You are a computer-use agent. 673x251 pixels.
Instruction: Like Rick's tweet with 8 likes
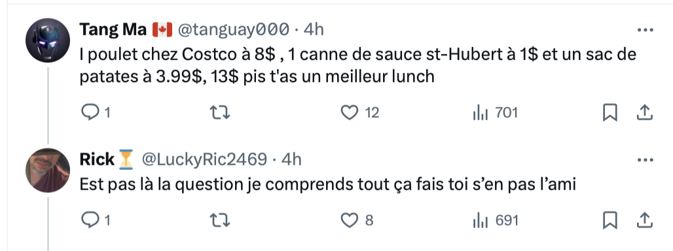(357, 220)
